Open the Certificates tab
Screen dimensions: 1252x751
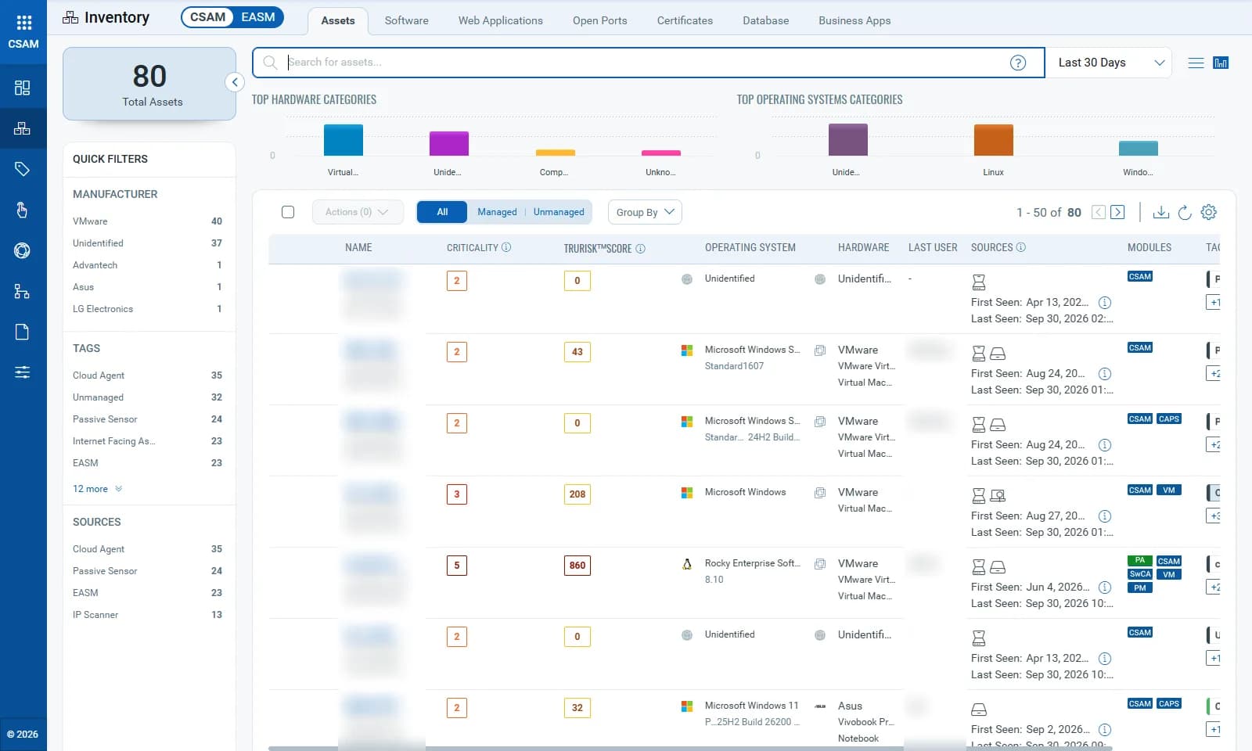685,20
